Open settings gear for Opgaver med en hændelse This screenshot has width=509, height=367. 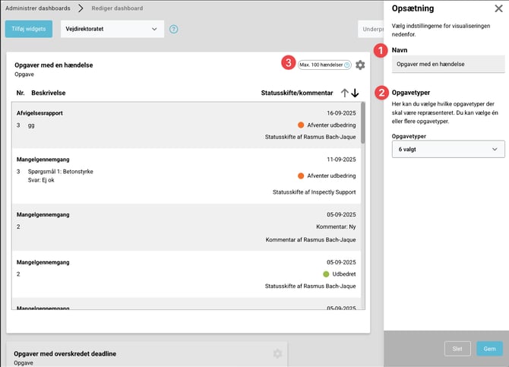pyautogui.click(x=360, y=65)
